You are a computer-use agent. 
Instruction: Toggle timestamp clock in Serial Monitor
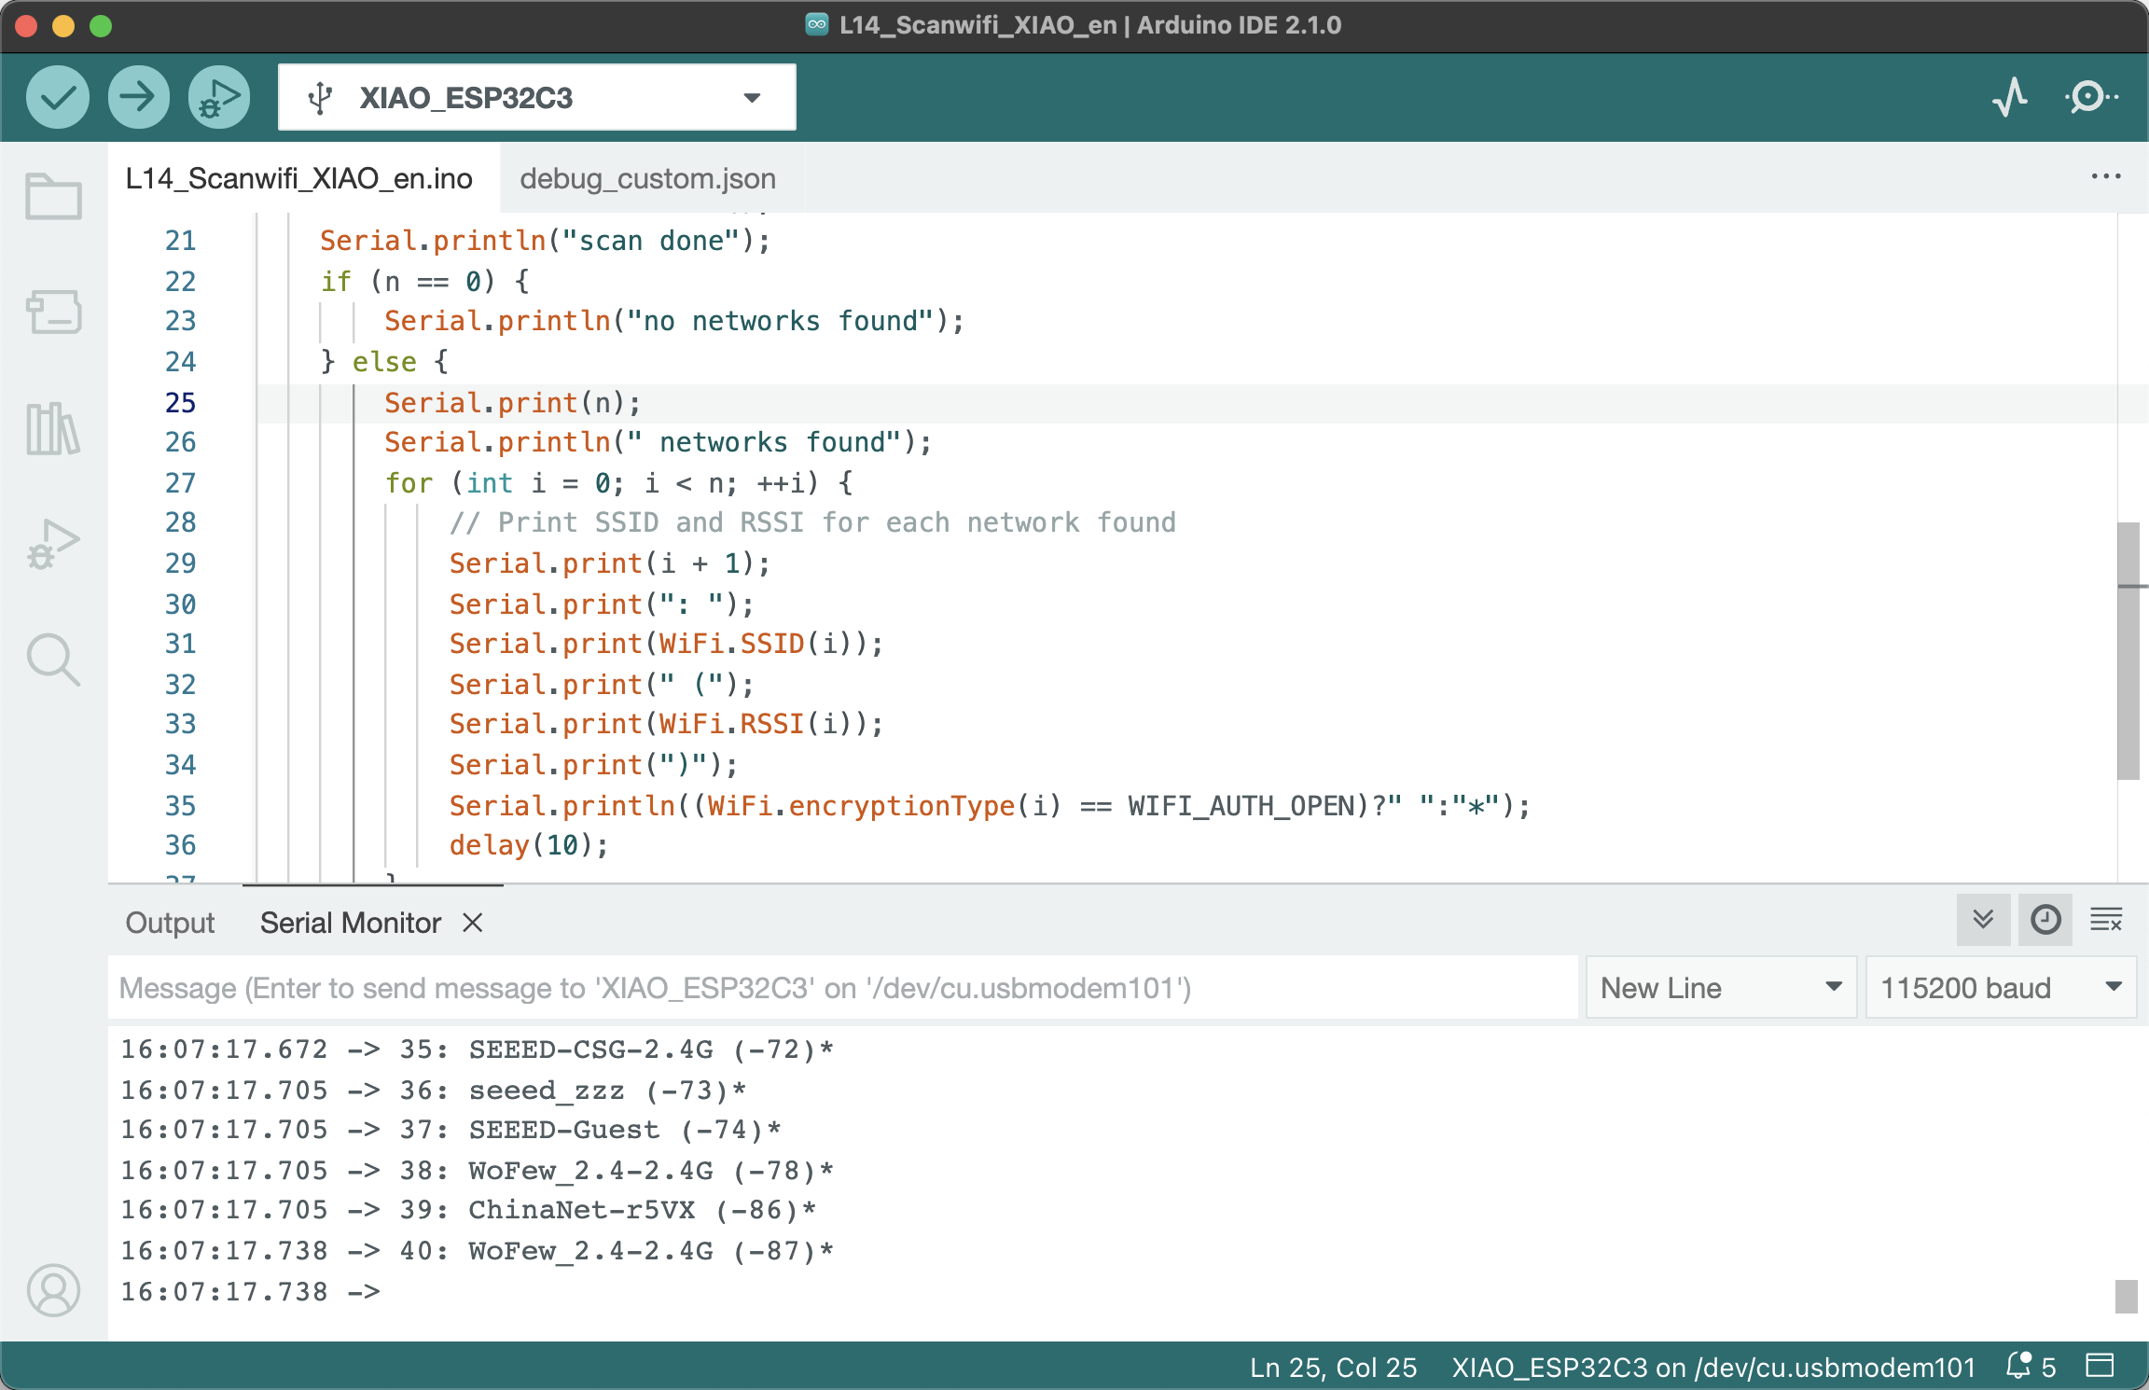(x=2045, y=921)
